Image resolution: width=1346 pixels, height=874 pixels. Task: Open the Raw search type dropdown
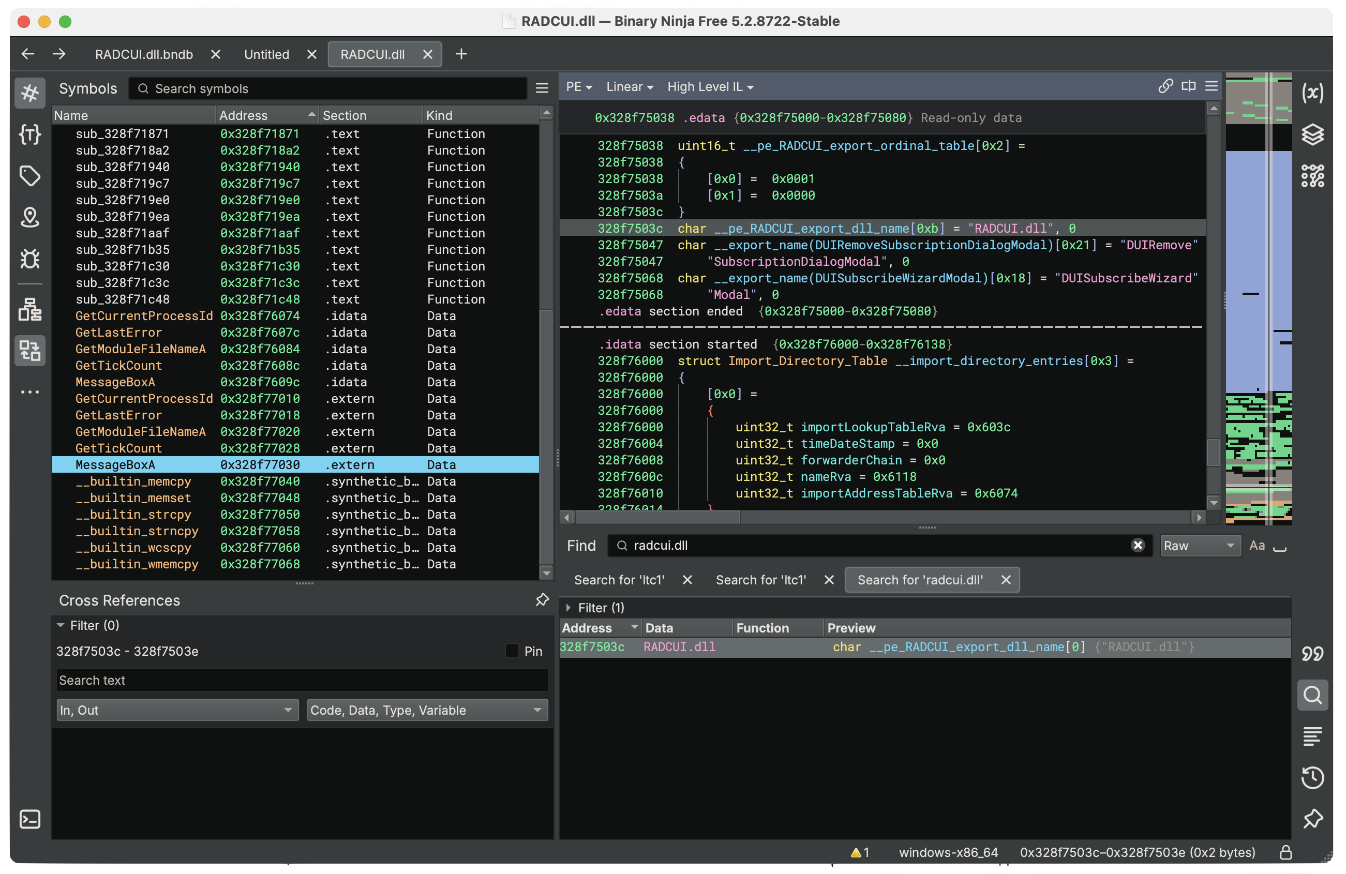pyautogui.click(x=1199, y=546)
